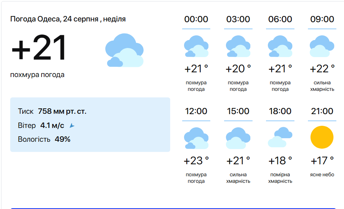Image resolution: width=344 pixels, height=209 pixels.
Task: Select the 21:00 time heading
Action: click(322, 111)
